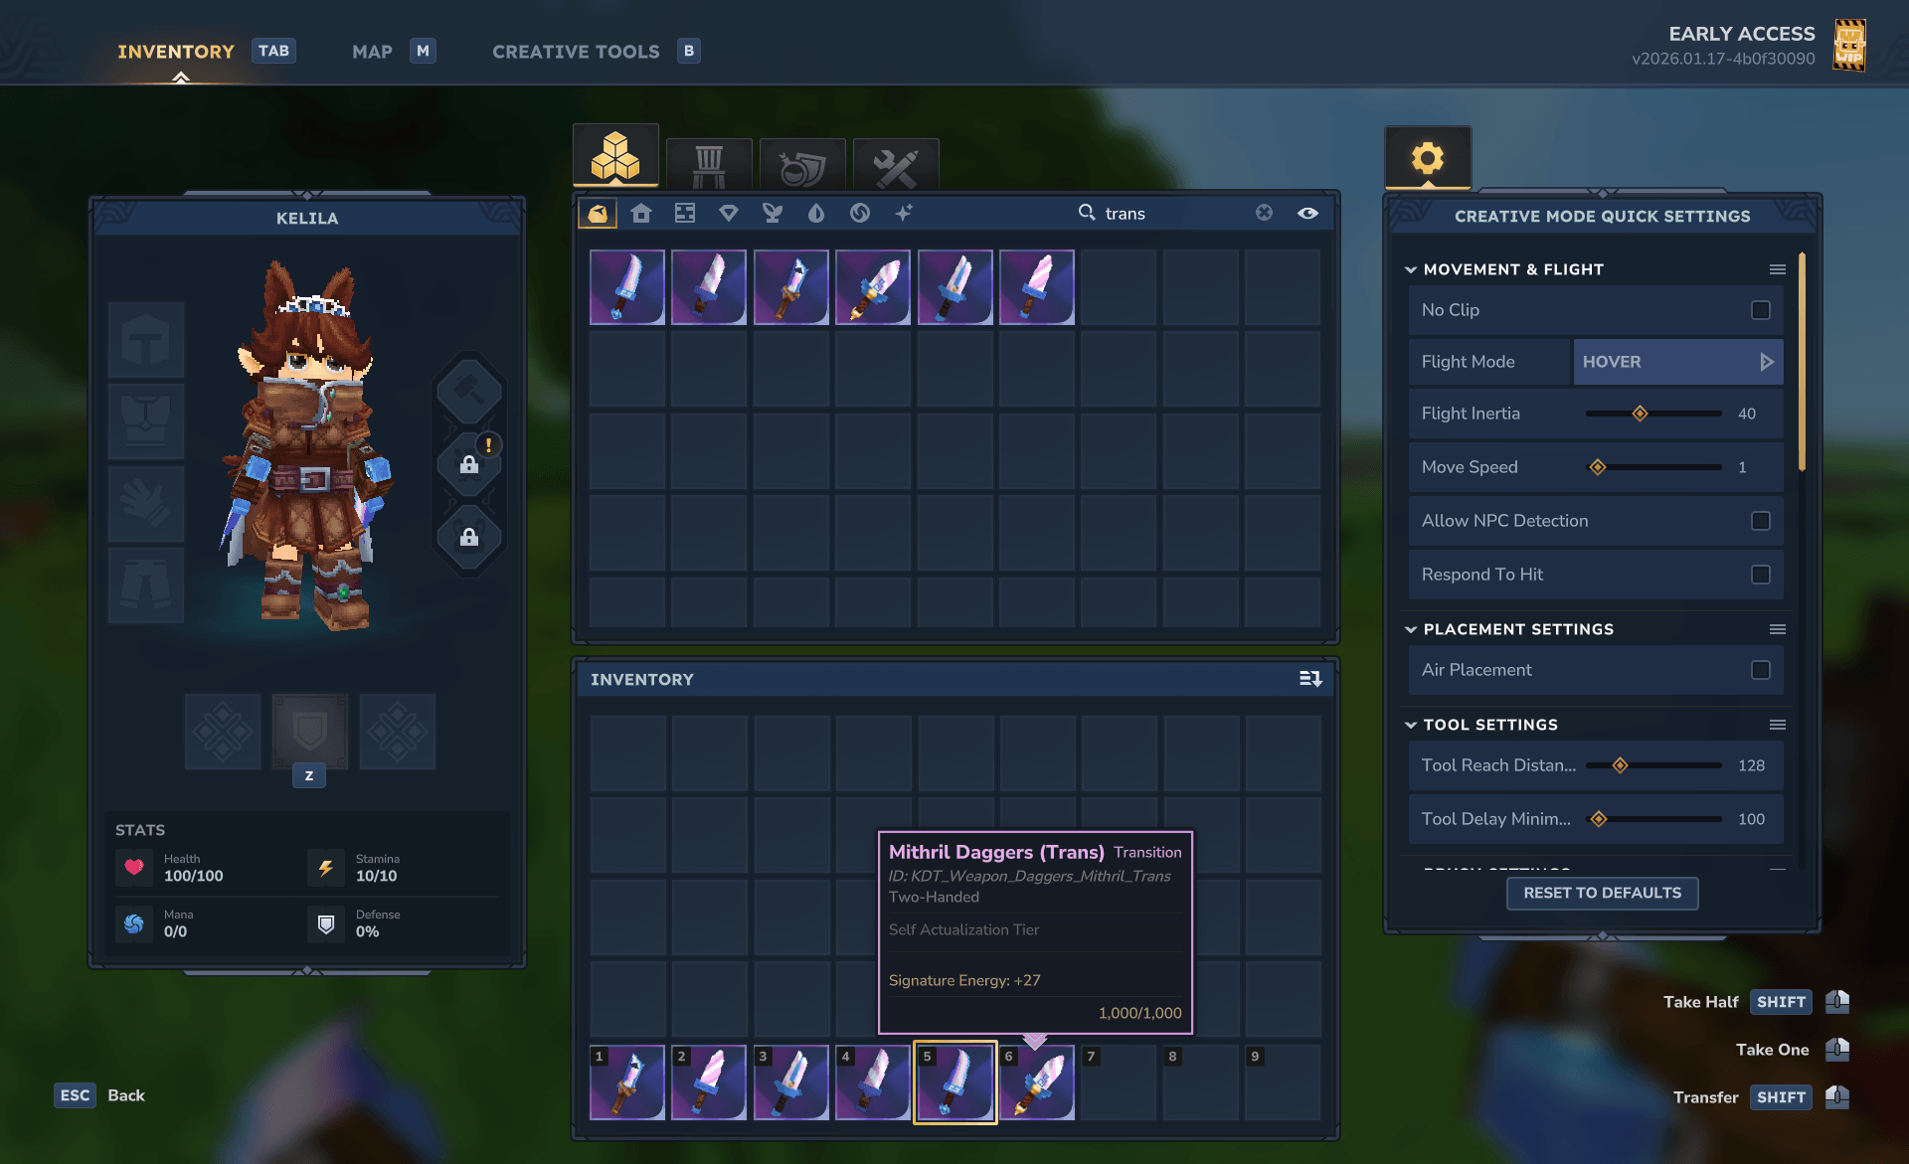This screenshot has height=1164, width=1909.
Task: Filter by sparkle star icon
Action: (904, 213)
